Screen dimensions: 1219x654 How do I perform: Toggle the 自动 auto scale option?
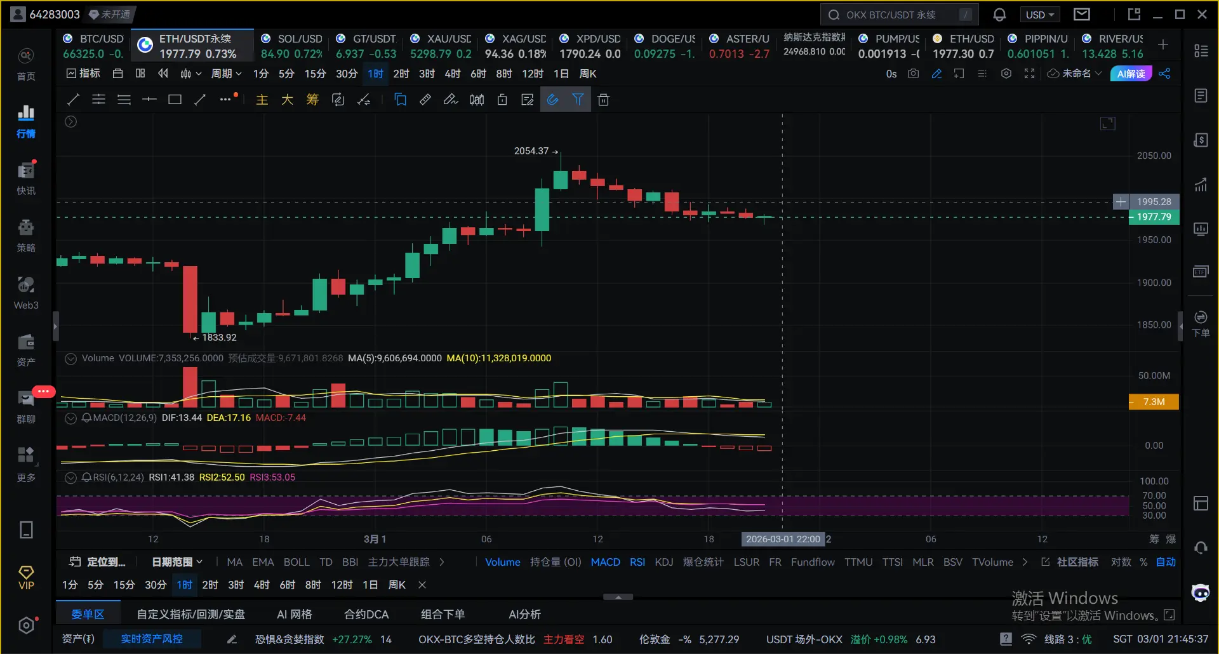(x=1166, y=562)
